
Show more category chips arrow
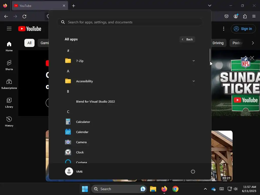(x=253, y=43)
